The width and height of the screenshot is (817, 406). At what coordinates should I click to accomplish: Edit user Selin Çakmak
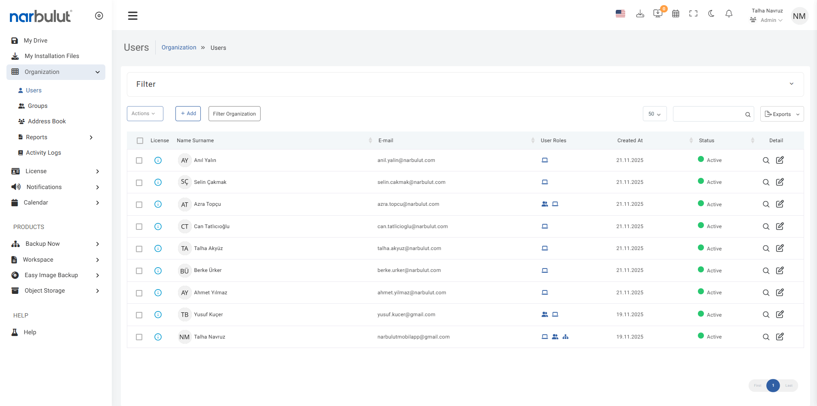point(780,182)
